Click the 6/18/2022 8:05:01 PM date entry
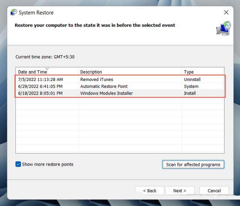This screenshot has width=240, height=206. (40, 93)
